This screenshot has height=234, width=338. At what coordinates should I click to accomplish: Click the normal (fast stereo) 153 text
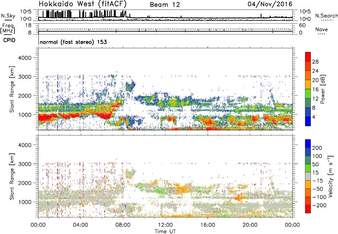[73, 42]
